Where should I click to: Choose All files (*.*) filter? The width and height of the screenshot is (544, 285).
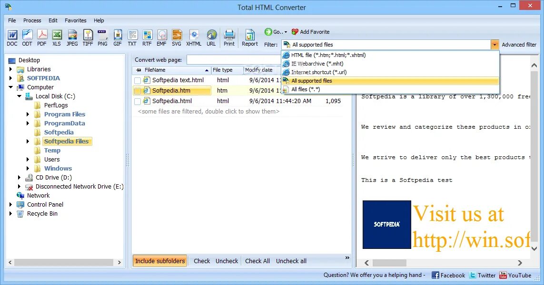[390, 89]
